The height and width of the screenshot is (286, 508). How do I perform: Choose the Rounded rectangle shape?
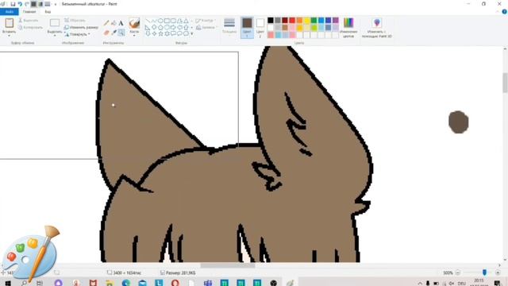pyautogui.click(x=173, y=21)
